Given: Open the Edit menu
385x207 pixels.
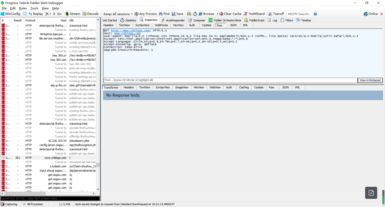Looking at the screenshot, I should click(x=13, y=8).
